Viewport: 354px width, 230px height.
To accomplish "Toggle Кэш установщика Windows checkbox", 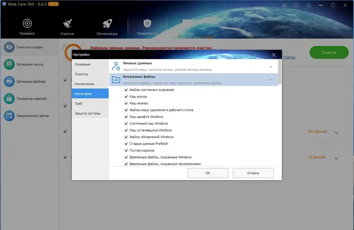I will (126, 130).
